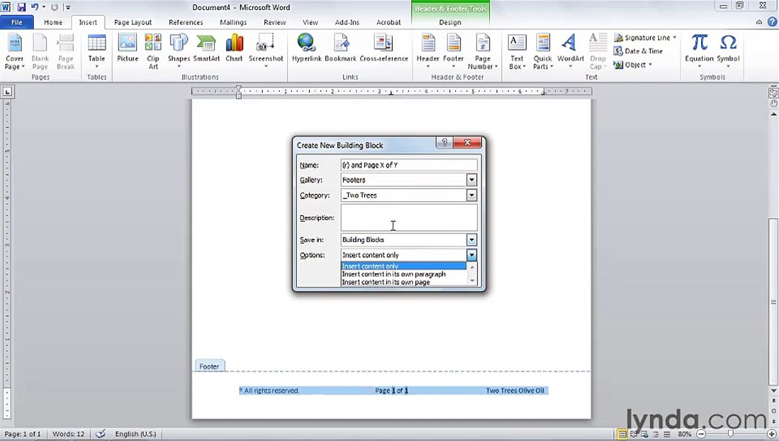Click in the Name field
Image resolution: width=779 pixels, height=441 pixels.
tap(409, 165)
